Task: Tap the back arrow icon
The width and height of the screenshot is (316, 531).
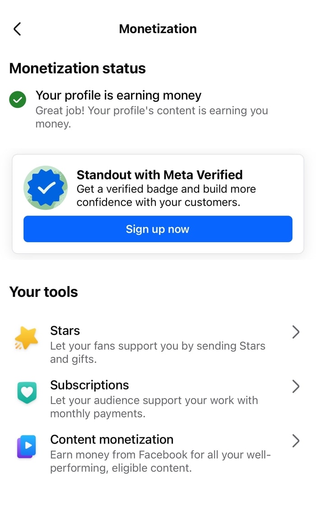Action: [17, 29]
